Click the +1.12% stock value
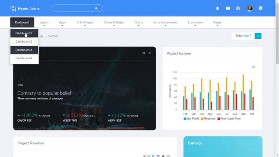279x157 pixels. pos(118,115)
